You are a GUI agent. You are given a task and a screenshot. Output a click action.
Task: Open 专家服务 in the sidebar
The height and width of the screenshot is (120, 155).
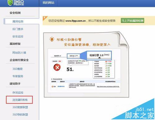pos(18,76)
